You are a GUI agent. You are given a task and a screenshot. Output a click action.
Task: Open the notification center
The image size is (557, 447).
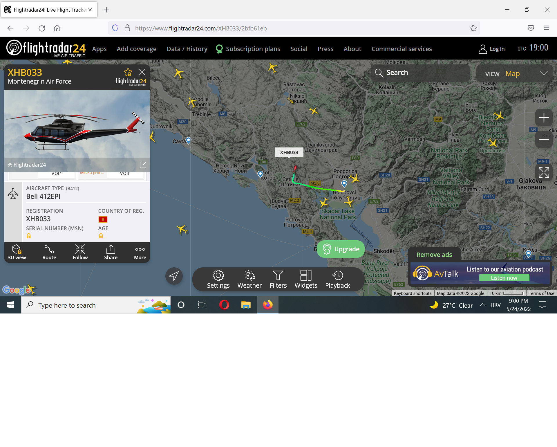(x=542, y=305)
